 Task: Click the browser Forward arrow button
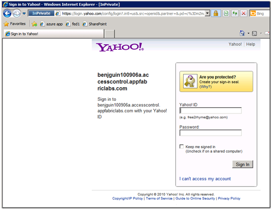click(17, 14)
